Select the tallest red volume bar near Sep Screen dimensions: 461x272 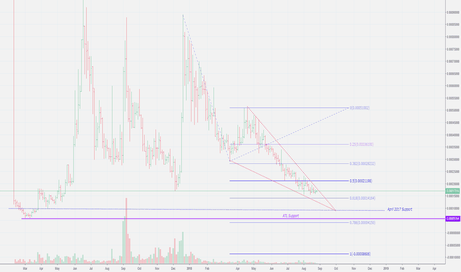tap(127, 230)
